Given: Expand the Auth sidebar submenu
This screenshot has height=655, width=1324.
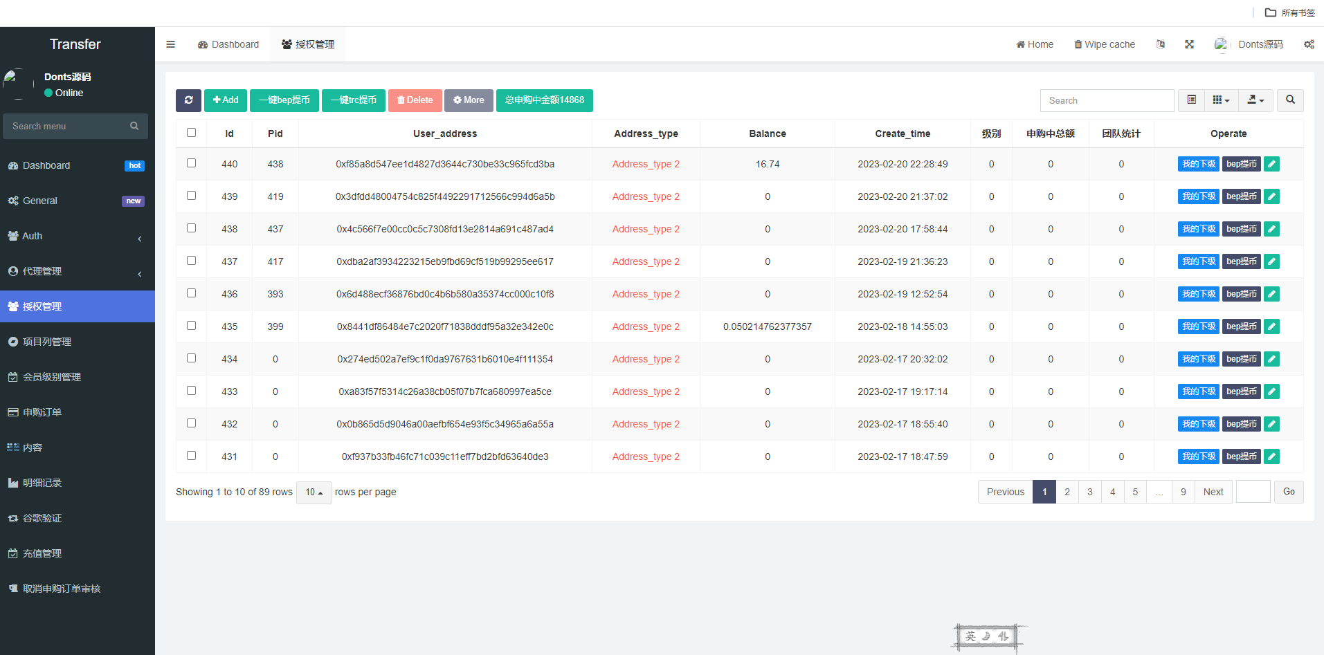Looking at the screenshot, I should 78,236.
